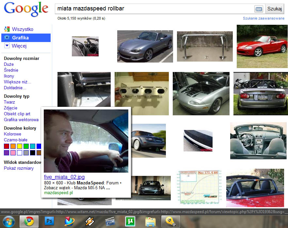Open Google Chrome from taskbar

pos(29,221)
